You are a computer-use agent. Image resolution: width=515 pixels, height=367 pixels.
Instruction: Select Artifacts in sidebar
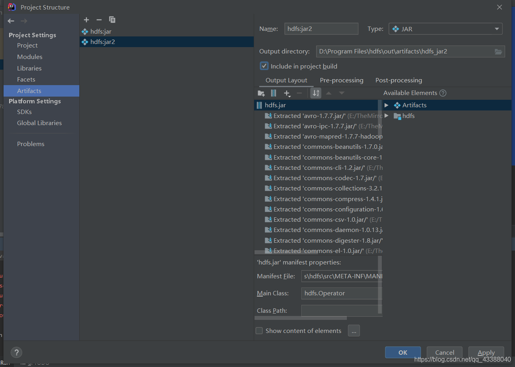[41, 91]
